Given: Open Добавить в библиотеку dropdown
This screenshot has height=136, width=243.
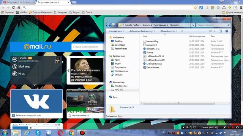Looking at the screenshot, I should click(142, 31).
